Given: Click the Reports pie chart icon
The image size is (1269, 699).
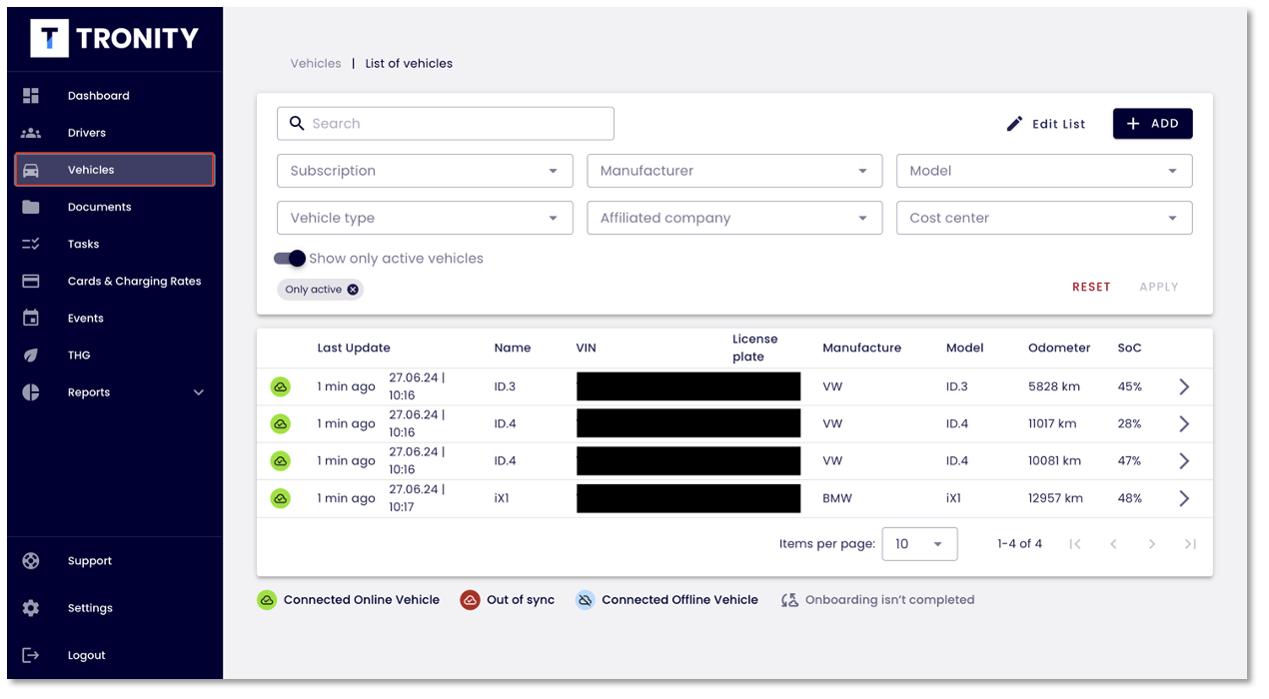Looking at the screenshot, I should click(x=31, y=392).
